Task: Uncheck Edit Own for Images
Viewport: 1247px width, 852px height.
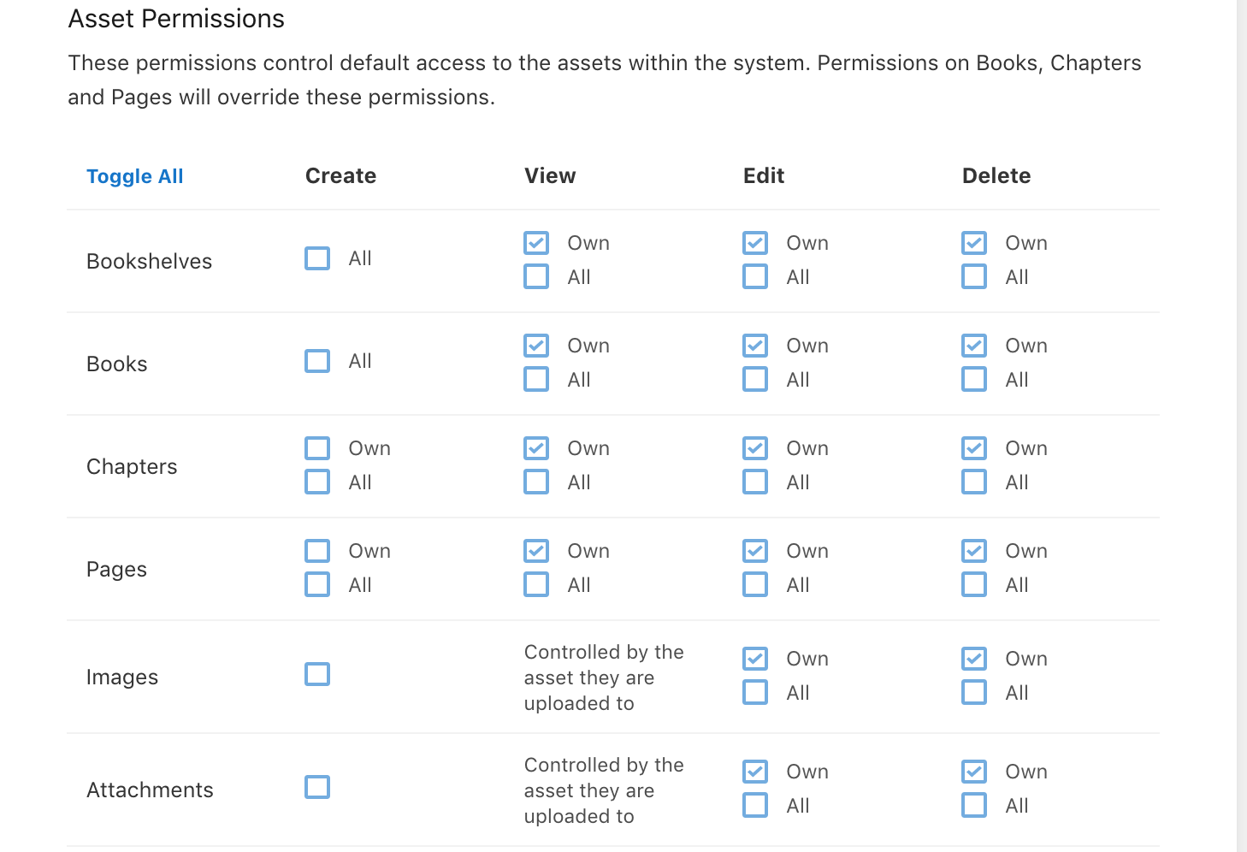Action: (x=754, y=658)
